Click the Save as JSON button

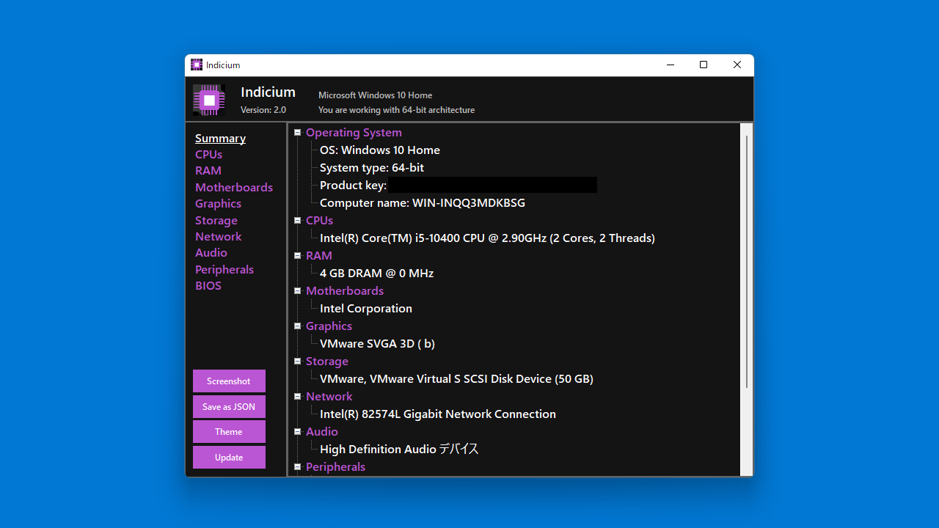coord(229,407)
